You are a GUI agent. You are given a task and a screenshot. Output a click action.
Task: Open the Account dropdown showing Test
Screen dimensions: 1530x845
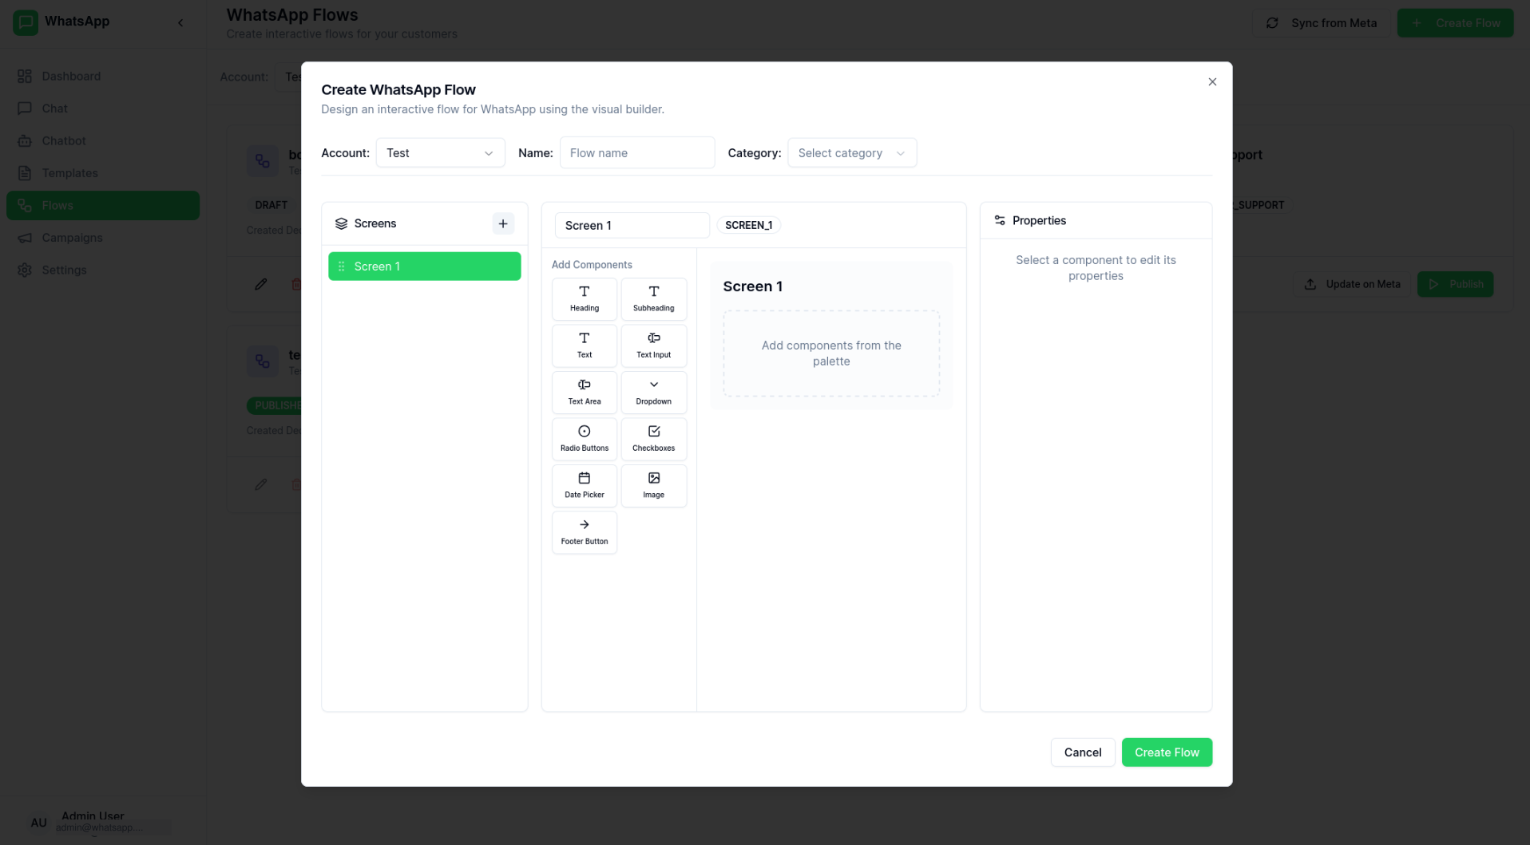(x=440, y=152)
